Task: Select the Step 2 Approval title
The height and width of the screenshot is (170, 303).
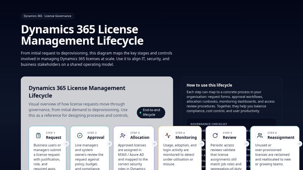Action: tap(96, 138)
